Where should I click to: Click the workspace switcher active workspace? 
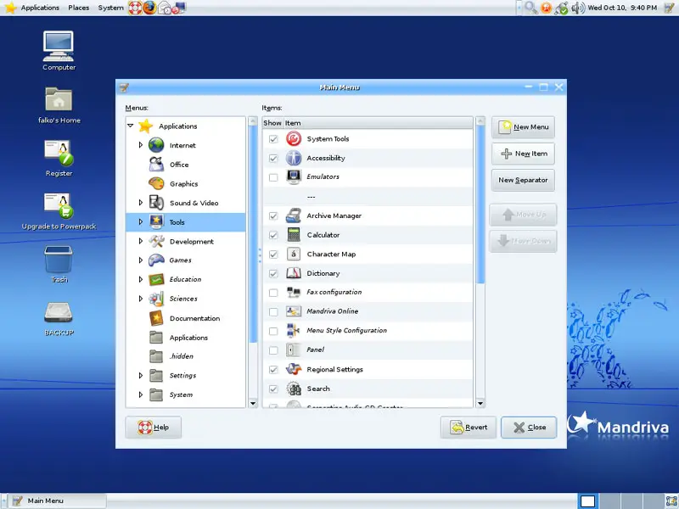[587, 501]
